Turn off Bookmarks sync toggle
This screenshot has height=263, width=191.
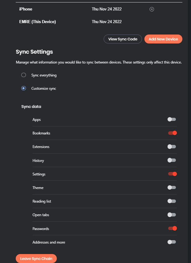pos(172,133)
